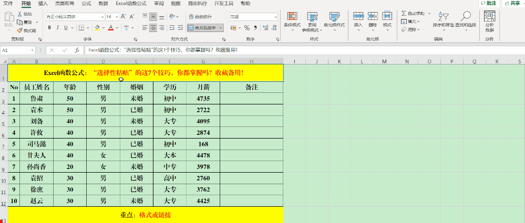Toggle middle vertical alignment
Viewport: 525px width, 223px height.
click(153, 16)
